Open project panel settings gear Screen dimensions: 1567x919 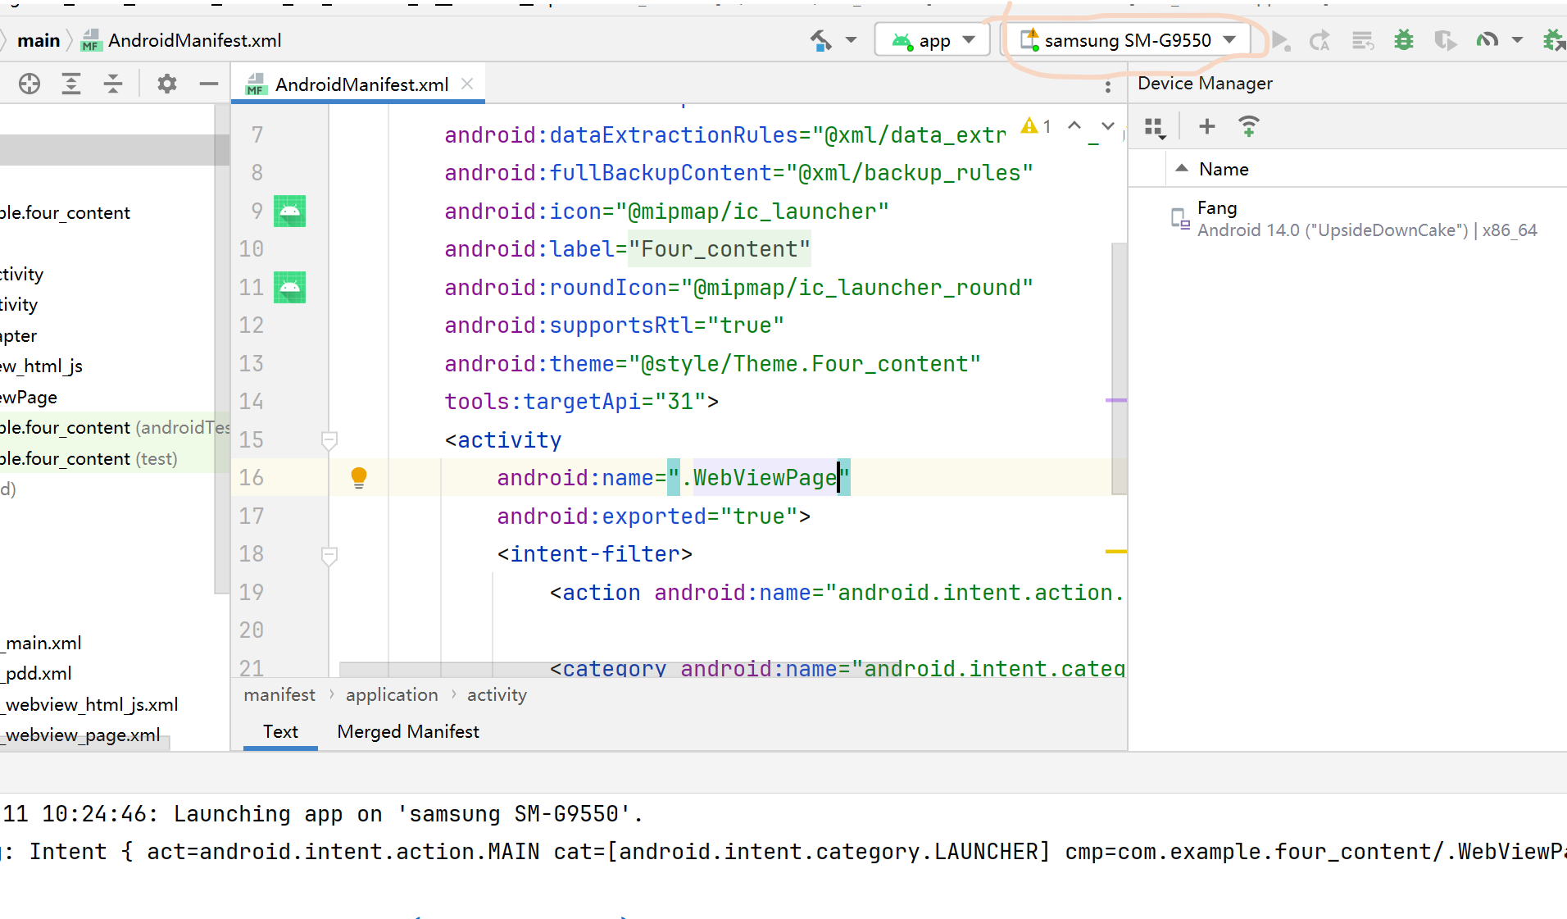point(167,84)
